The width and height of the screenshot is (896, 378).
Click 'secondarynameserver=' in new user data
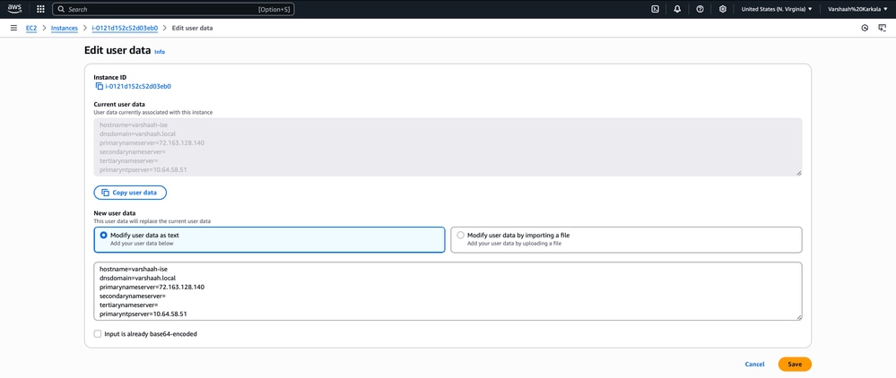(133, 296)
